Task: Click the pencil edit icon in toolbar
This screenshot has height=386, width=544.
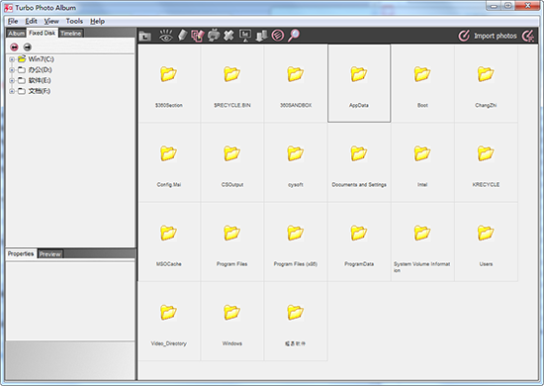Action: point(183,35)
